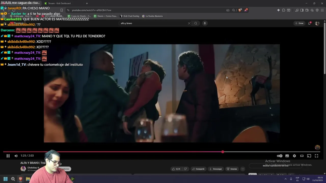Open browser extensions puzzle icon

click(283, 10)
